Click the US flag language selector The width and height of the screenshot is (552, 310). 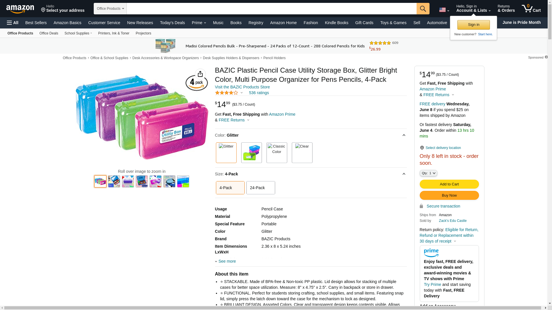click(444, 10)
